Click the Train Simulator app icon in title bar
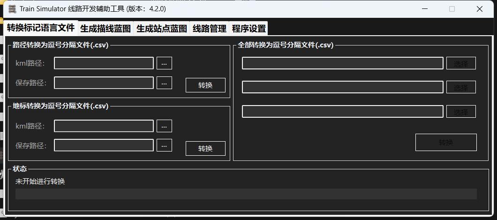Viewport: 497px width, 220px height. pyautogui.click(x=12, y=9)
